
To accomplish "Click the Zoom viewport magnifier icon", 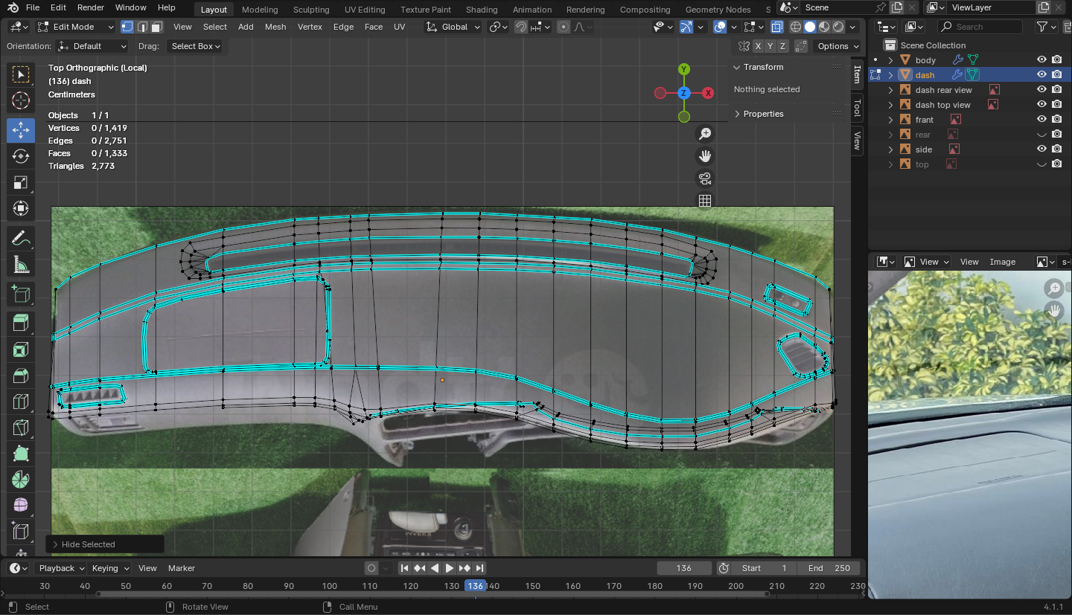I will point(704,134).
